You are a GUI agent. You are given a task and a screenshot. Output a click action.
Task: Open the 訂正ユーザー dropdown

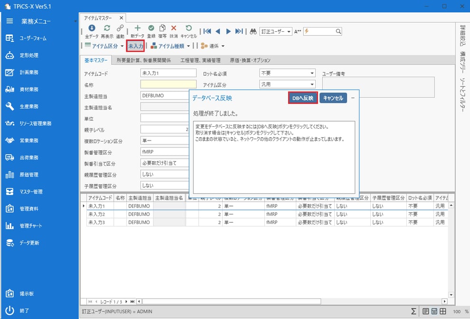pos(275,31)
